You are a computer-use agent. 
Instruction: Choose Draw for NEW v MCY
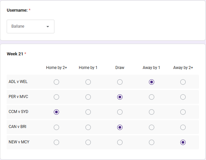click(120, 142)
